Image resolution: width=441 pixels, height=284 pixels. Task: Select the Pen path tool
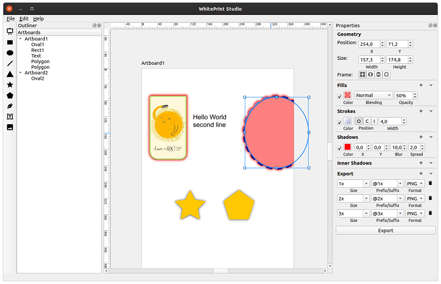pos(10,106)
